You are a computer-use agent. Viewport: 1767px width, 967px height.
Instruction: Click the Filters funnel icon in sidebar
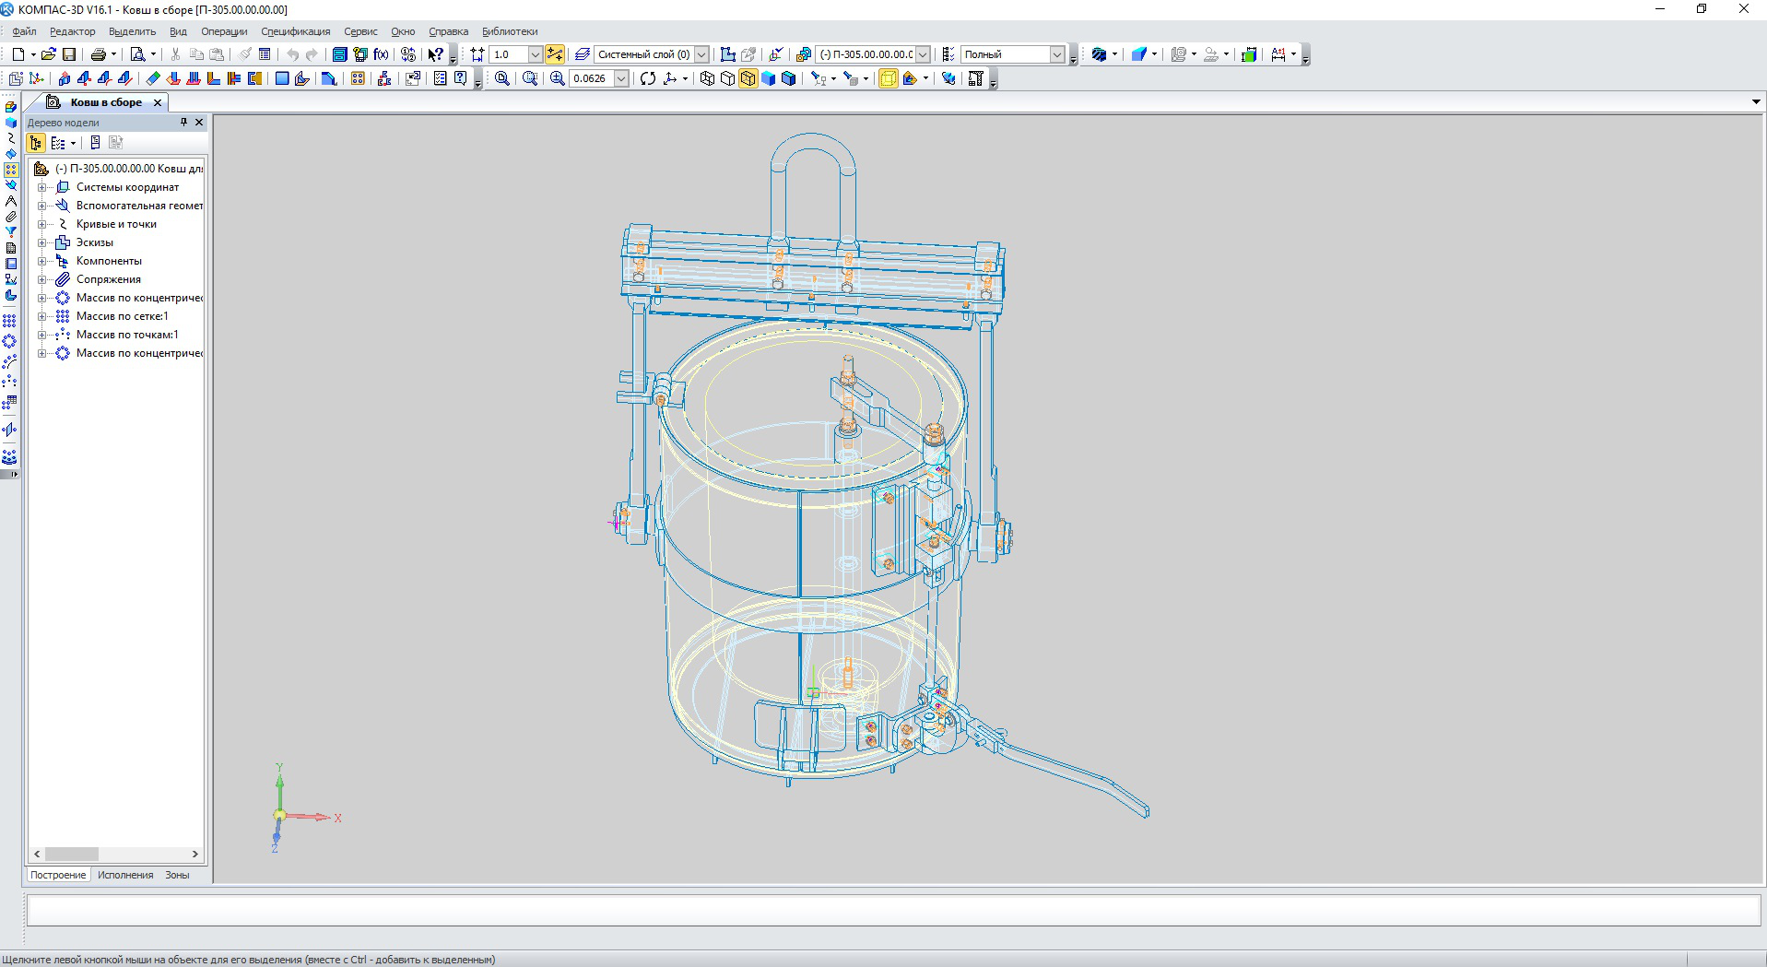pyautogui.click(x=11, y=232)
